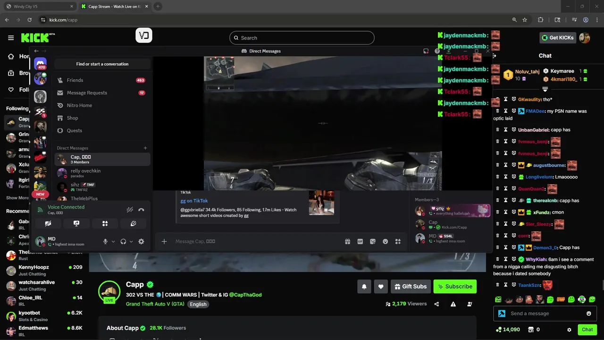The image size is (604, 340).
Task: Open Nitro Home in Discord
Action: point(102,105)
